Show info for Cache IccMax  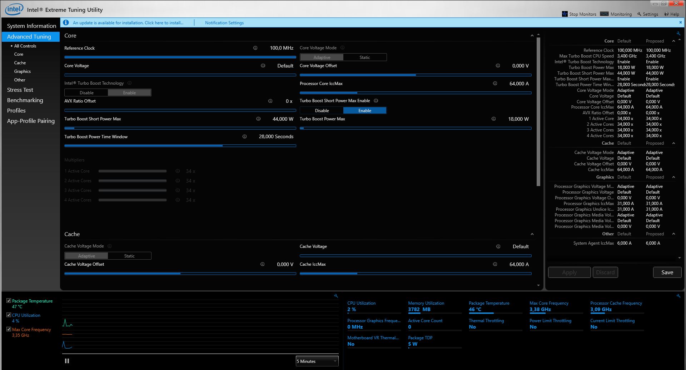495,264
